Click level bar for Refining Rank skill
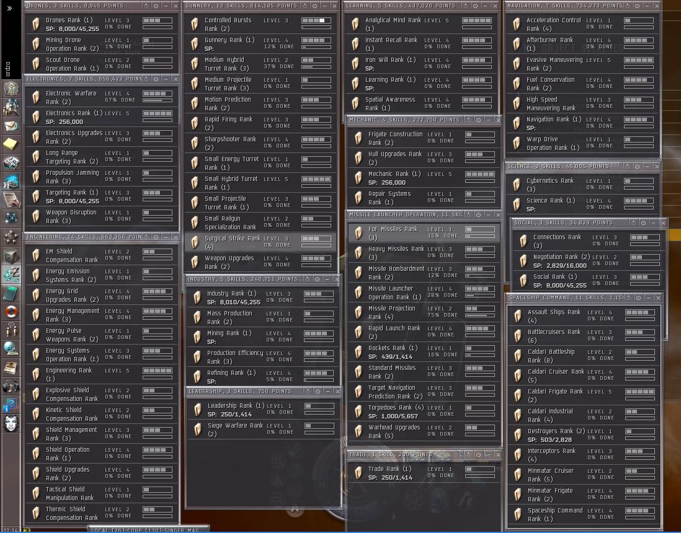Screen dimensions: 681x533 (319, 373)
